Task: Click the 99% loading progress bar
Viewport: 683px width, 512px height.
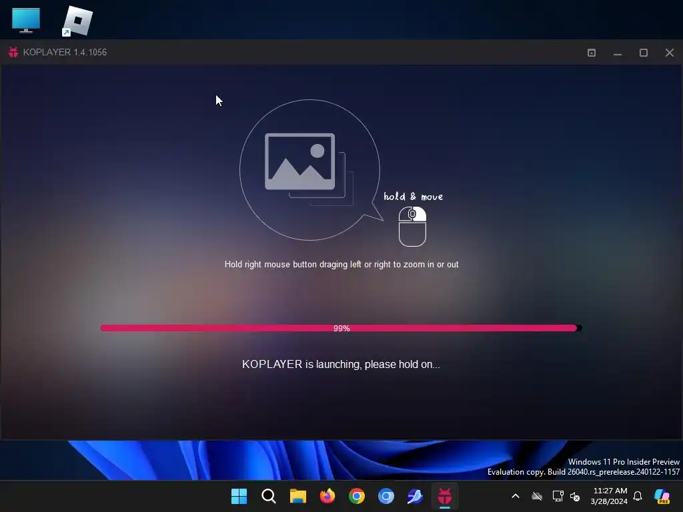Action: coord(341,328)
